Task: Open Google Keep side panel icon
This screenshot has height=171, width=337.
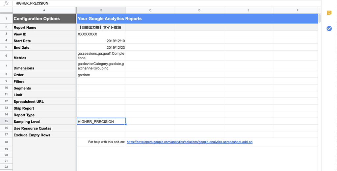Action: pyautogui.click(x=329, y=13)
